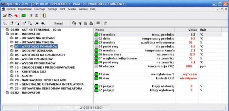Select 01 - USTAWIENIA GEÓWNE folder

click(35, 38)
